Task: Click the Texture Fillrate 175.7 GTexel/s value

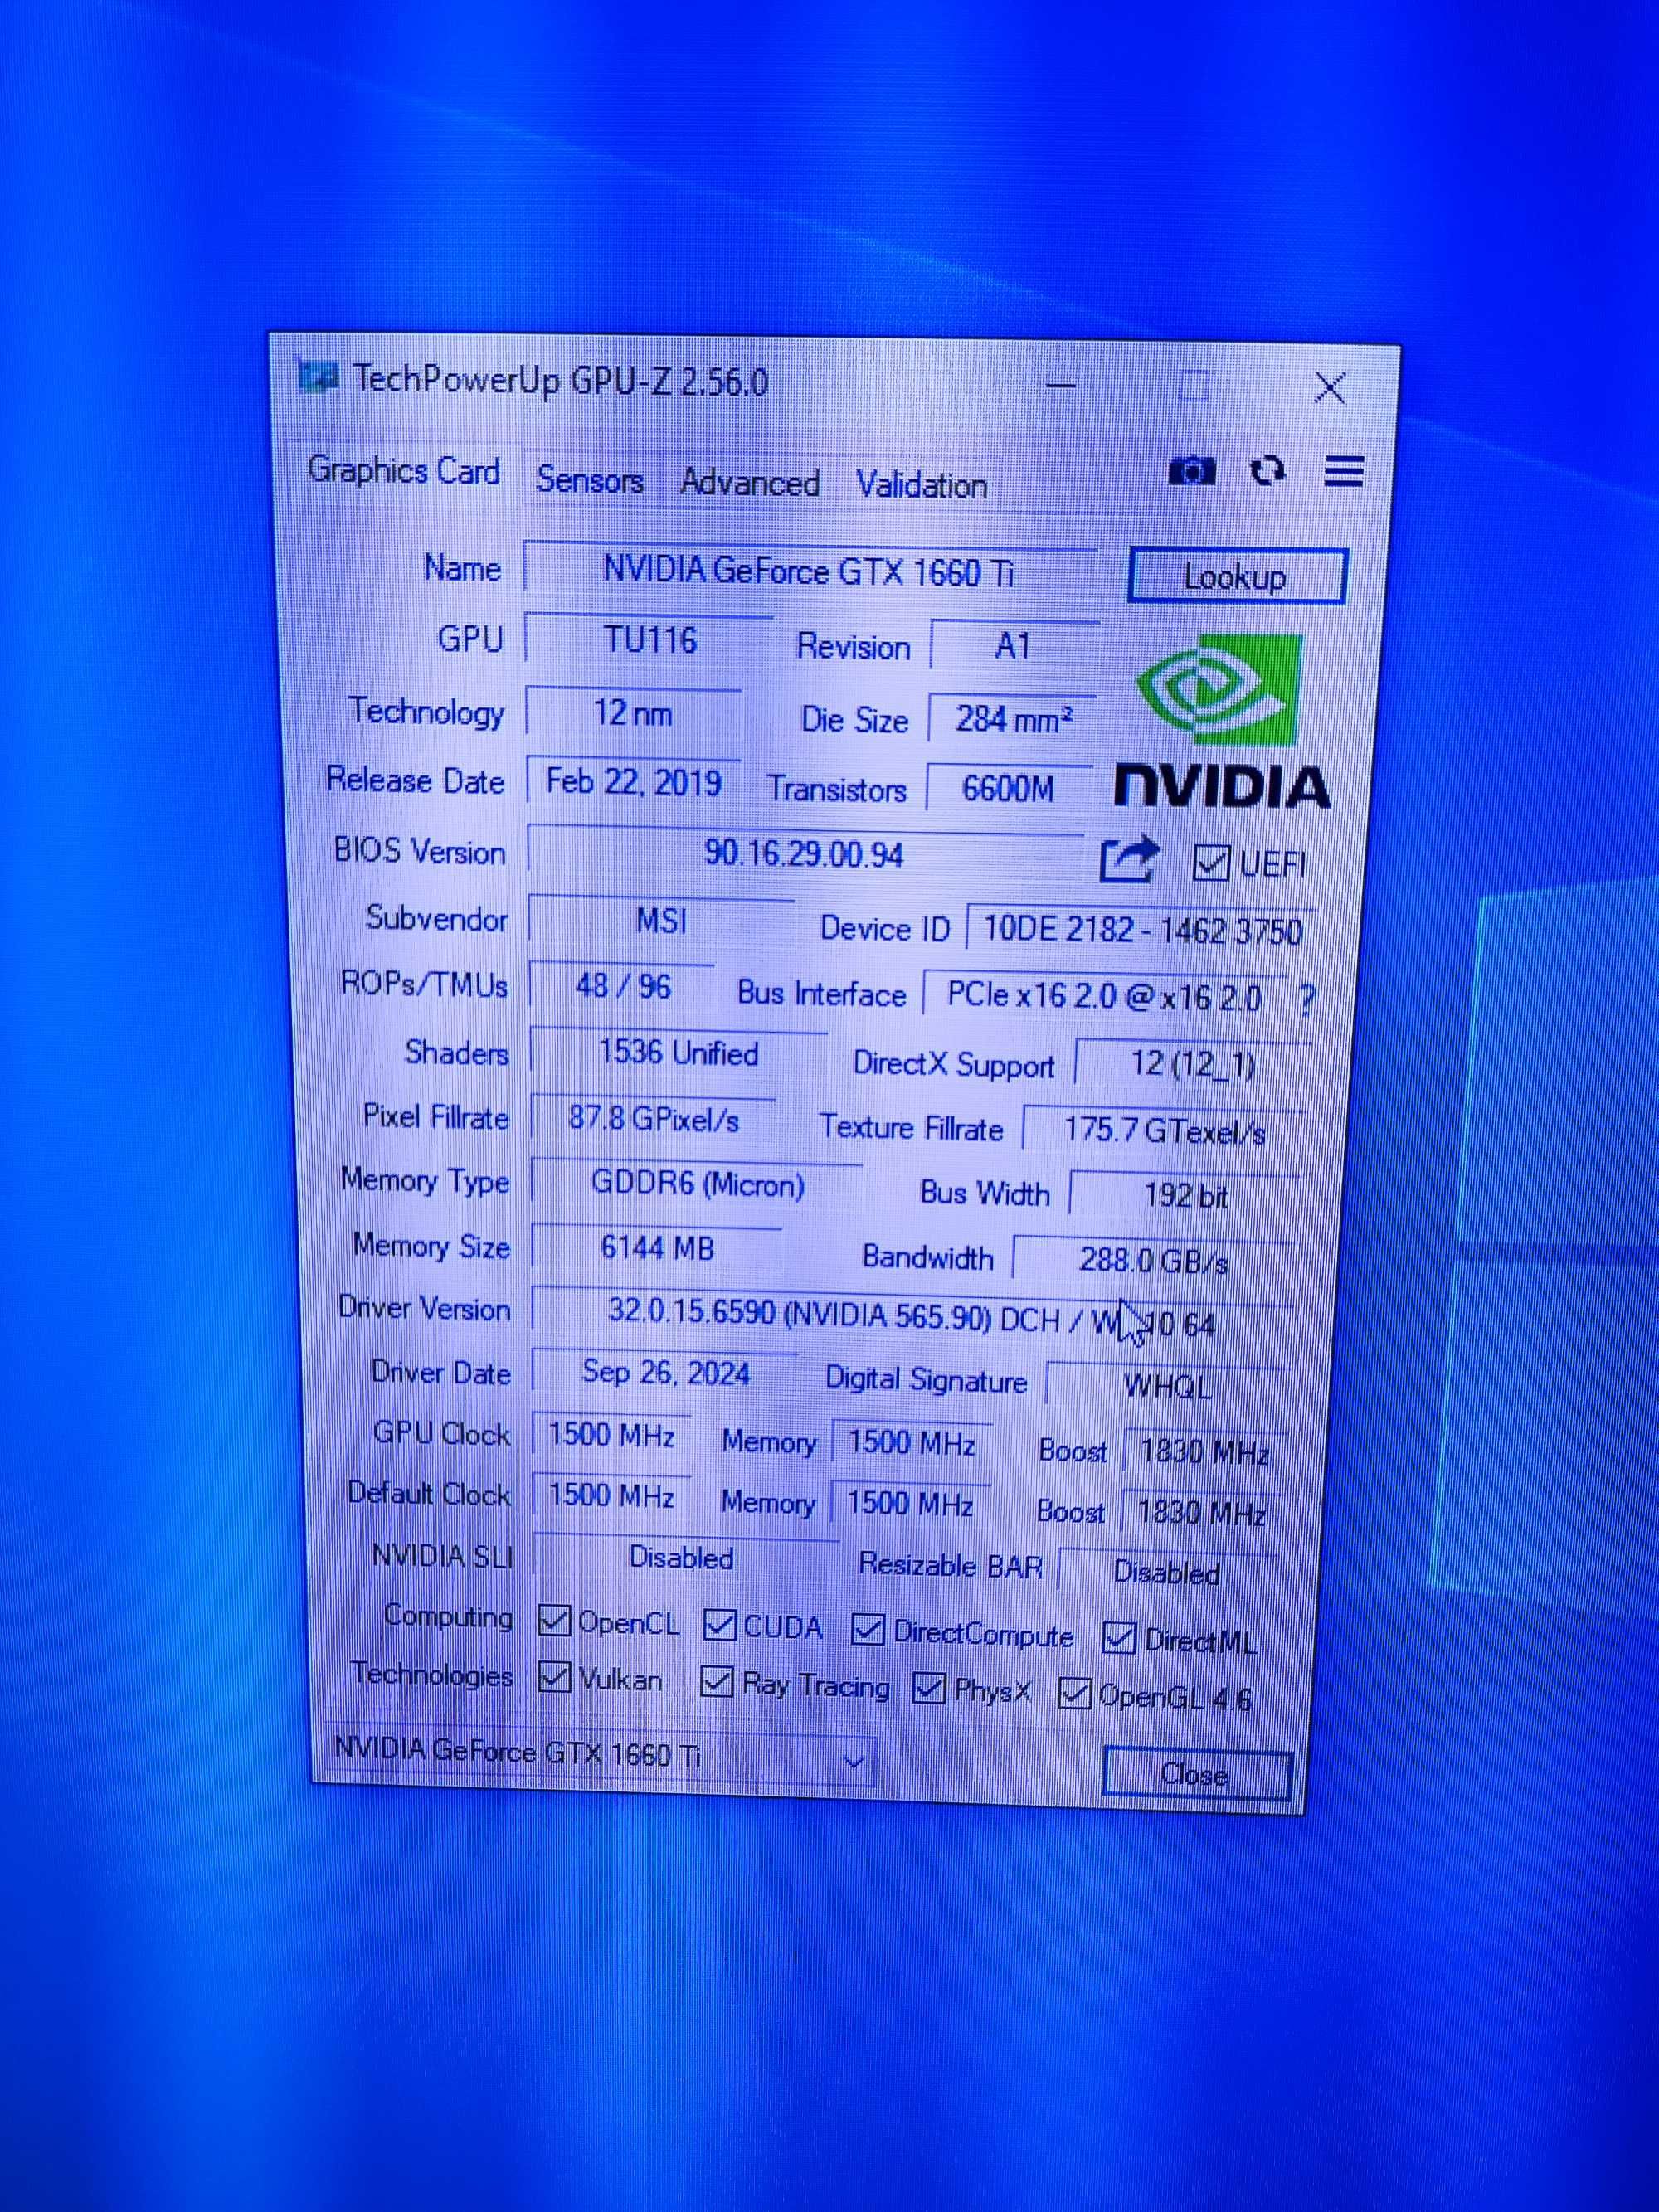Action: coord(1164,1130)
